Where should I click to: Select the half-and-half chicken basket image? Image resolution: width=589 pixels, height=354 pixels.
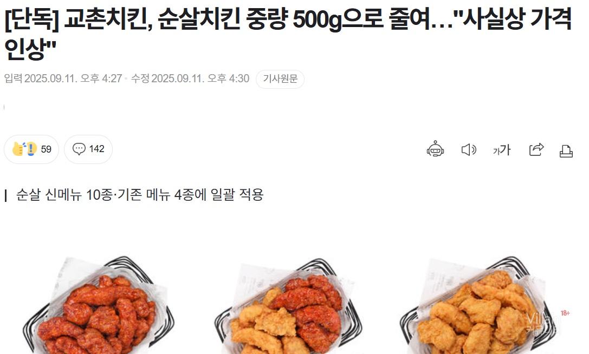(288, 306)
